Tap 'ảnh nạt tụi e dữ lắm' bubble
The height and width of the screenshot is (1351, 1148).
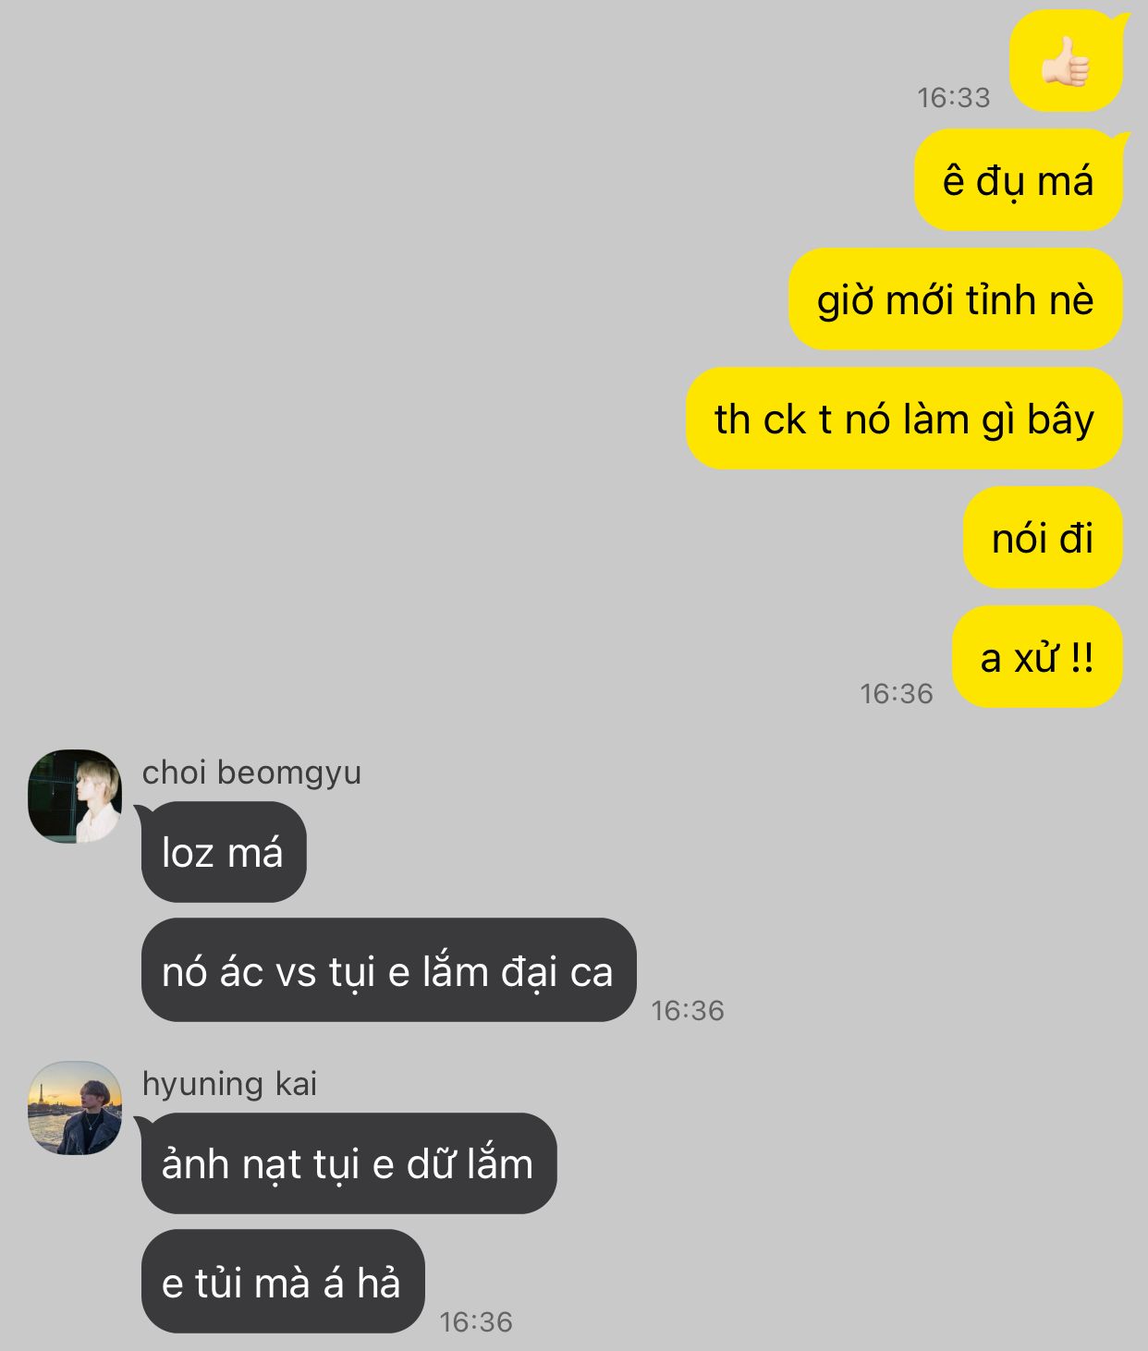tap(348, 1163)
